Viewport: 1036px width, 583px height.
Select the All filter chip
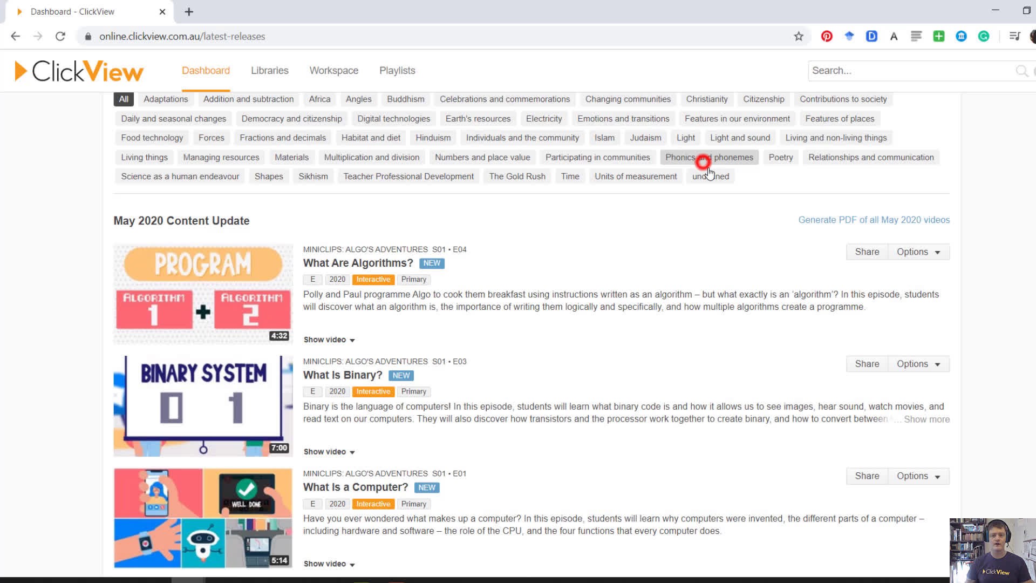tap(123, 99)
